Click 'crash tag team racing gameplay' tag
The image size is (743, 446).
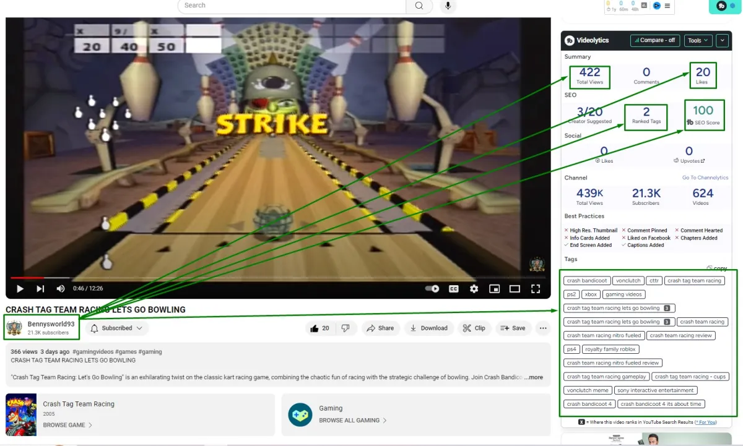[606, 377]
